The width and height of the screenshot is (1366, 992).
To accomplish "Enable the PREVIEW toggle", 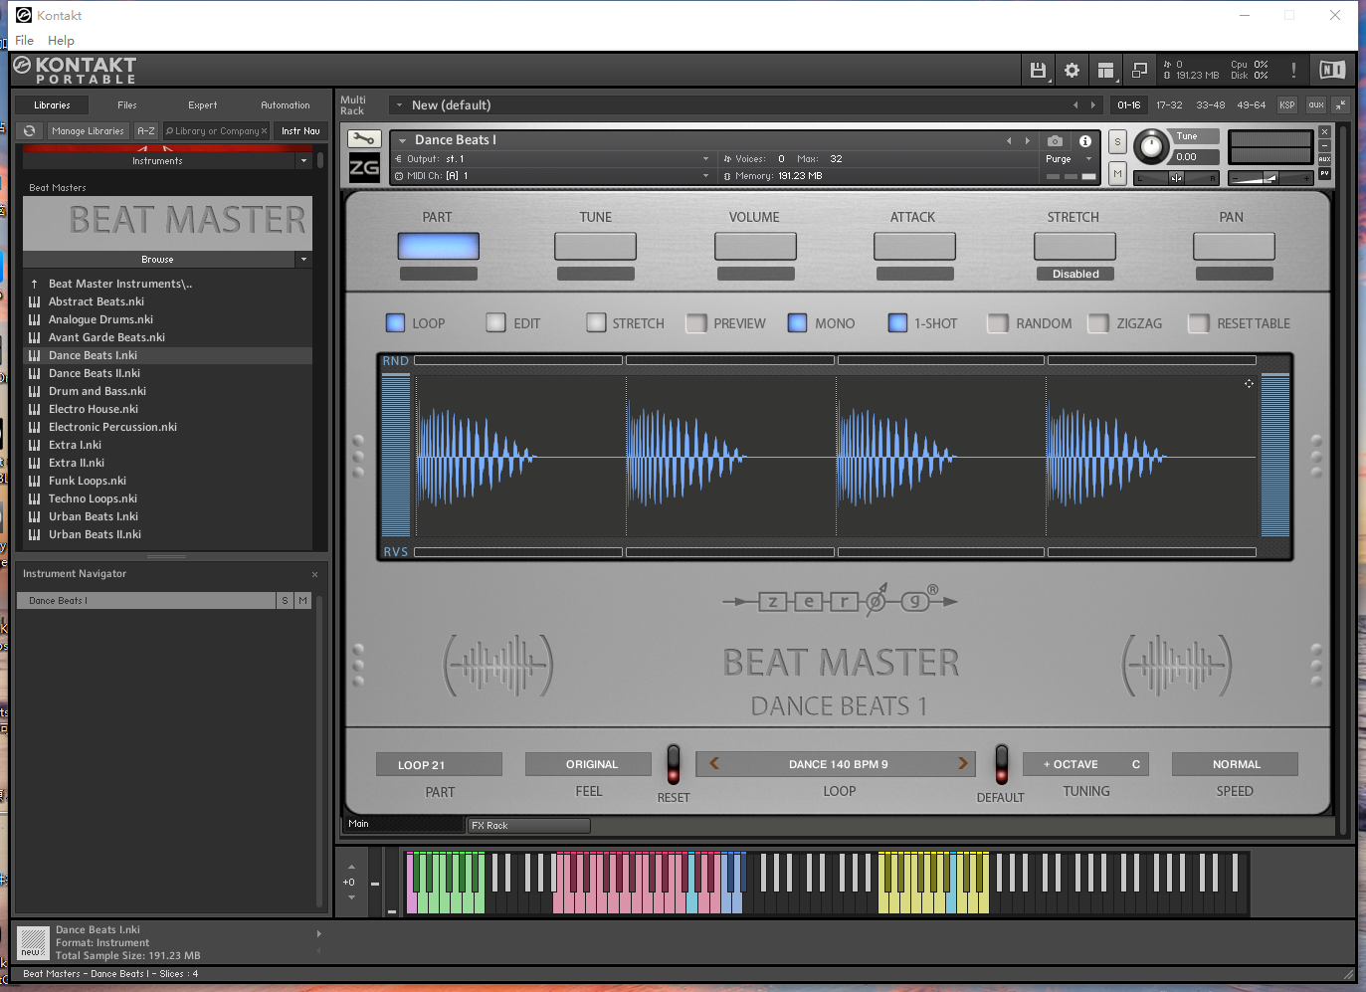I will coord(696,323).
